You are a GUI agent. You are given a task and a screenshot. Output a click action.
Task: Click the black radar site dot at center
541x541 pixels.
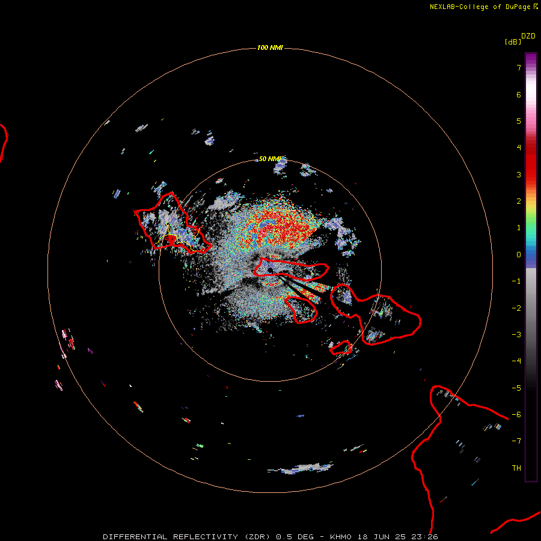pyautogui.click(x=270, y=270)
